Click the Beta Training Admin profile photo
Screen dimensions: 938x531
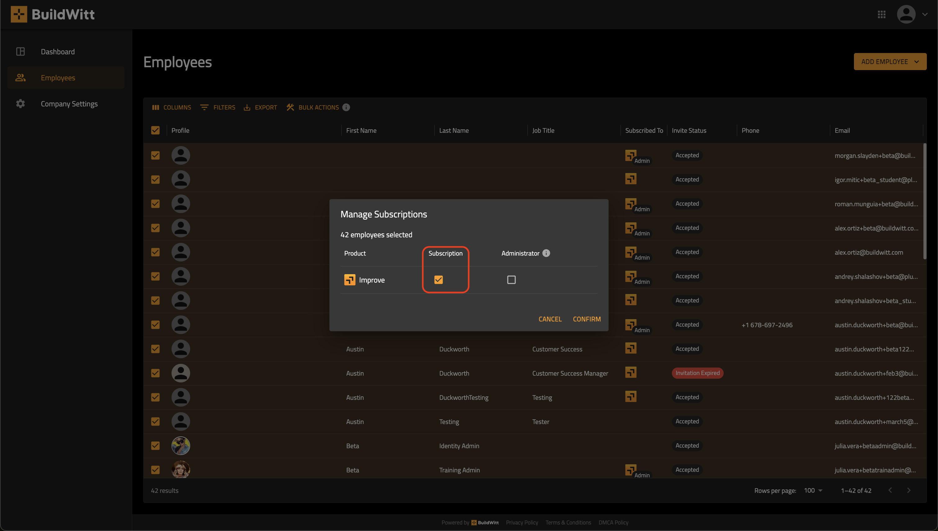[x=181, y=470]
